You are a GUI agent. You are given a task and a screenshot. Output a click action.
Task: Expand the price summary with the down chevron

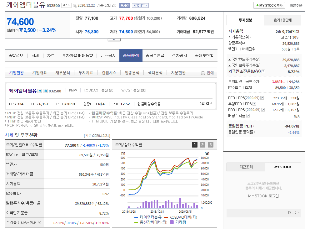pyautogui.click(x=114, y=40)
